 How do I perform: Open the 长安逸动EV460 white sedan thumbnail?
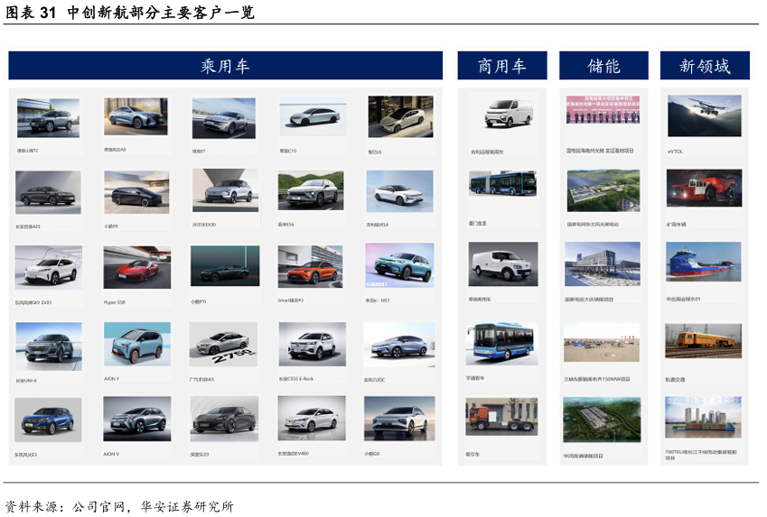click(312, 418)
